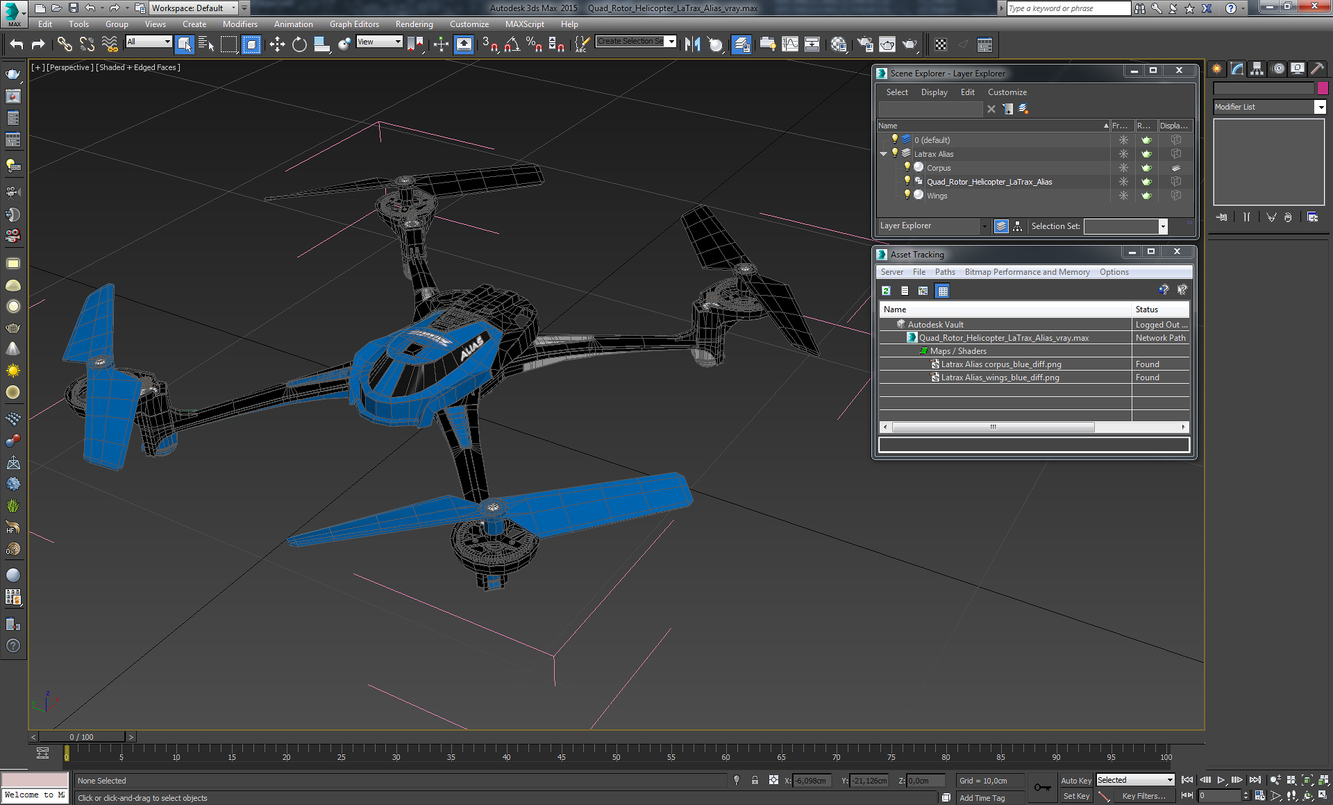Image resolution: width=1333 pixels, height=805 pixels.
Task: Click the Set Key button
Action: click(x=1076, y=796)
